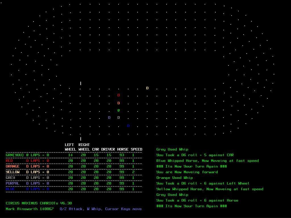This screenshot has width=291, height=218.
Task: Click GRN left wheel value 14
Action: tap(70, 155)
